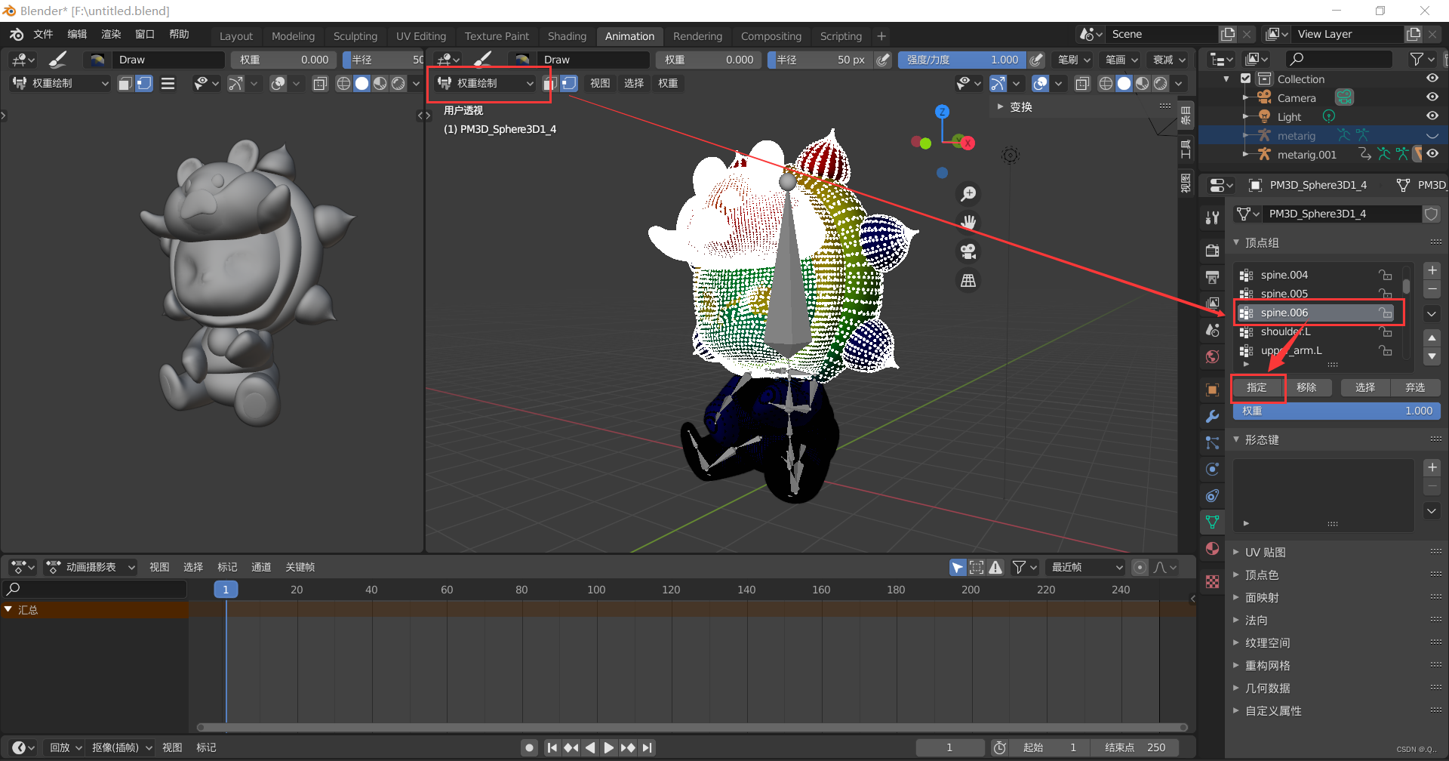Toggle lock on spine.004 vertex group
1449x761 pixels.
[x=1385, y=275]
